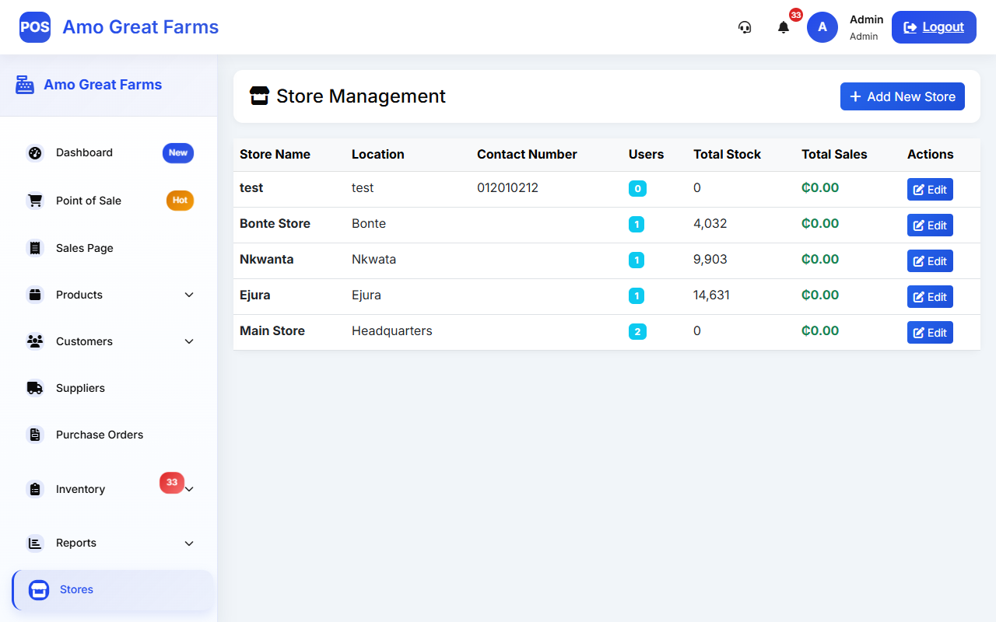Expand the Inventory submenu chevron

pos(189,489)
